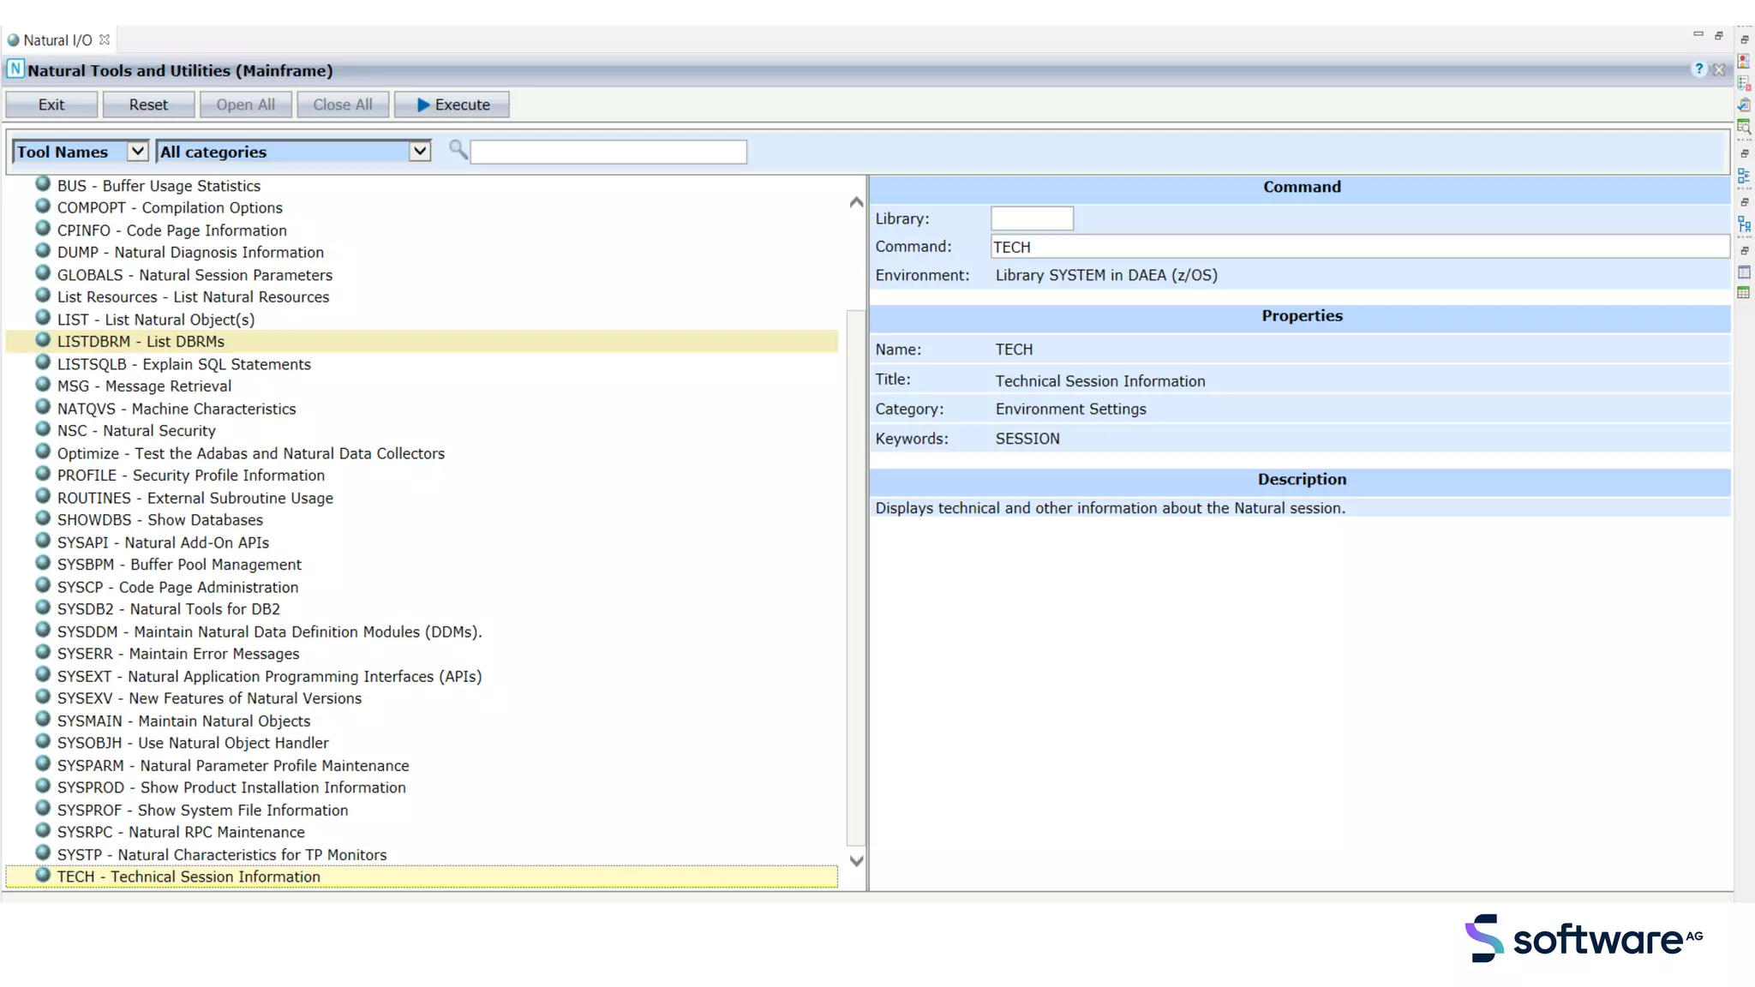Click into the Library input field

1032,218
